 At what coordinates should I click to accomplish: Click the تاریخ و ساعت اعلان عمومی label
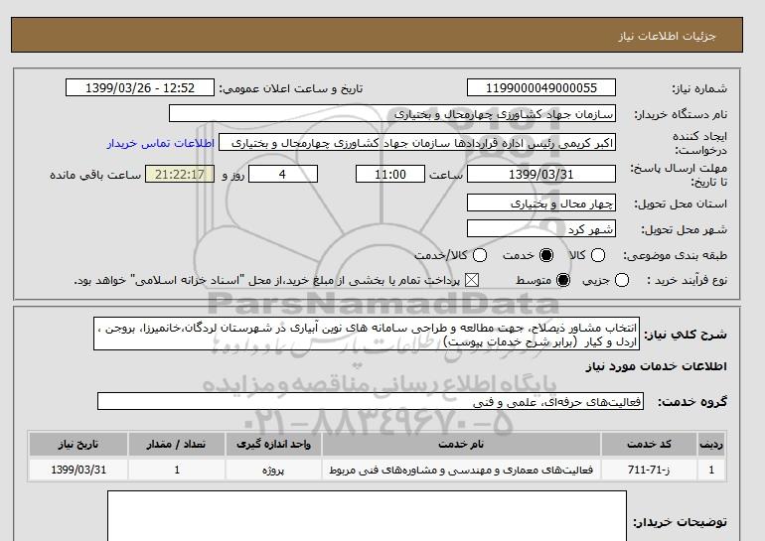[291, 88]
